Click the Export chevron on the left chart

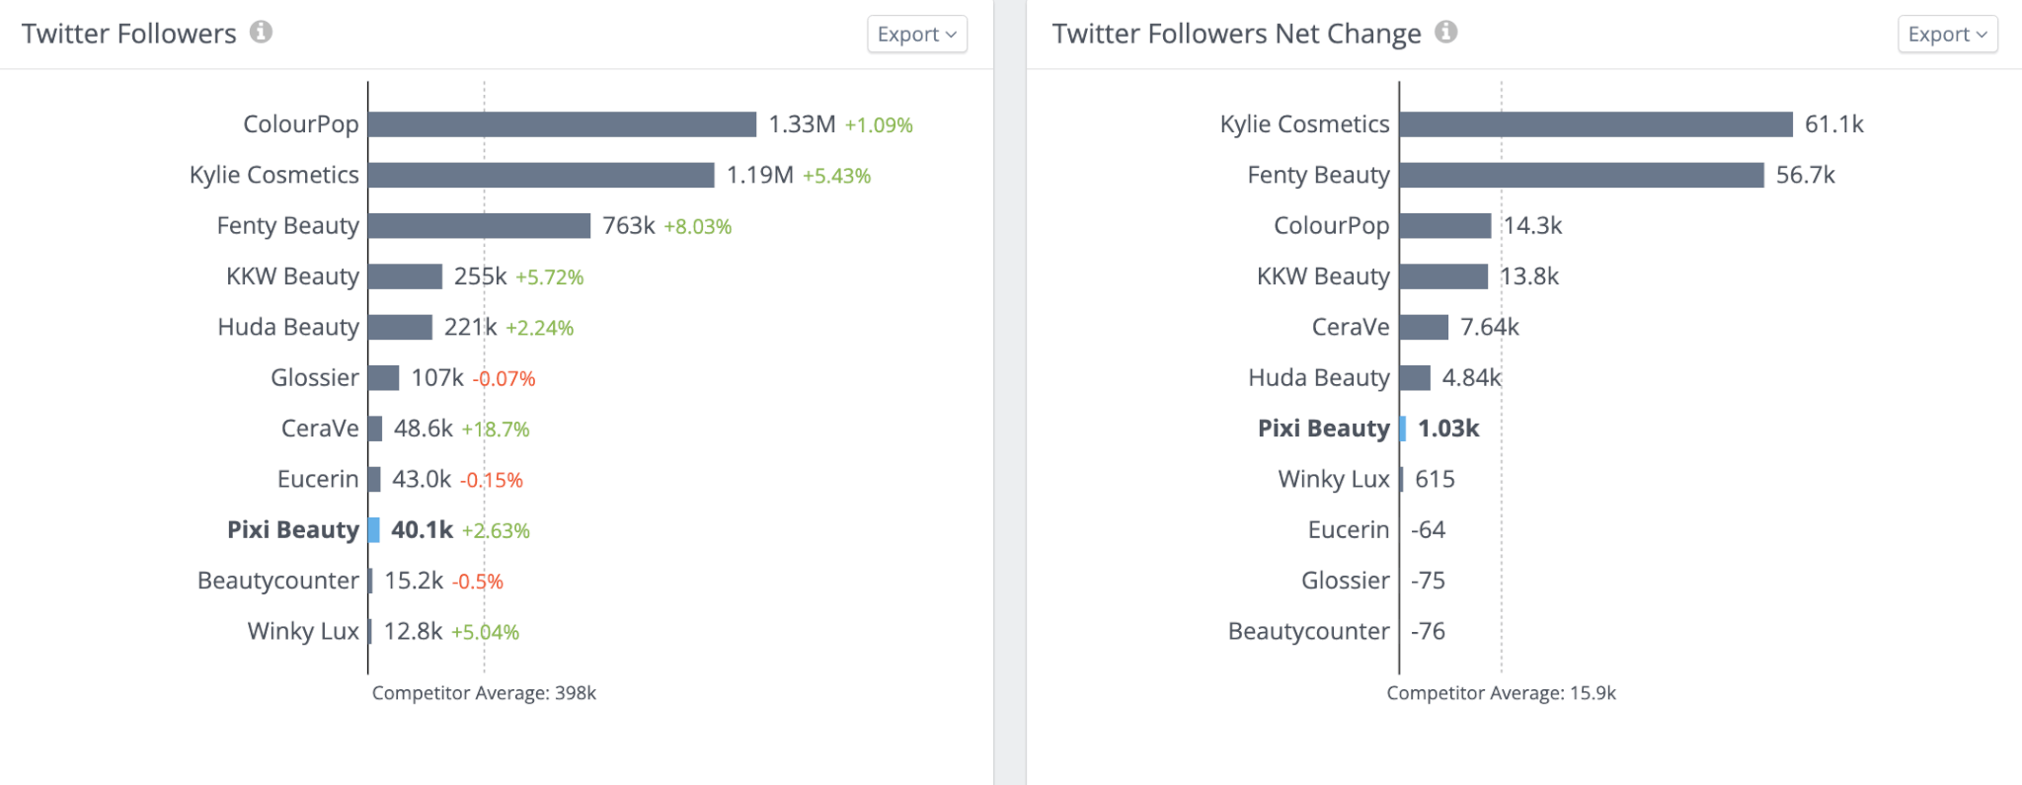(x=950, y=34)
